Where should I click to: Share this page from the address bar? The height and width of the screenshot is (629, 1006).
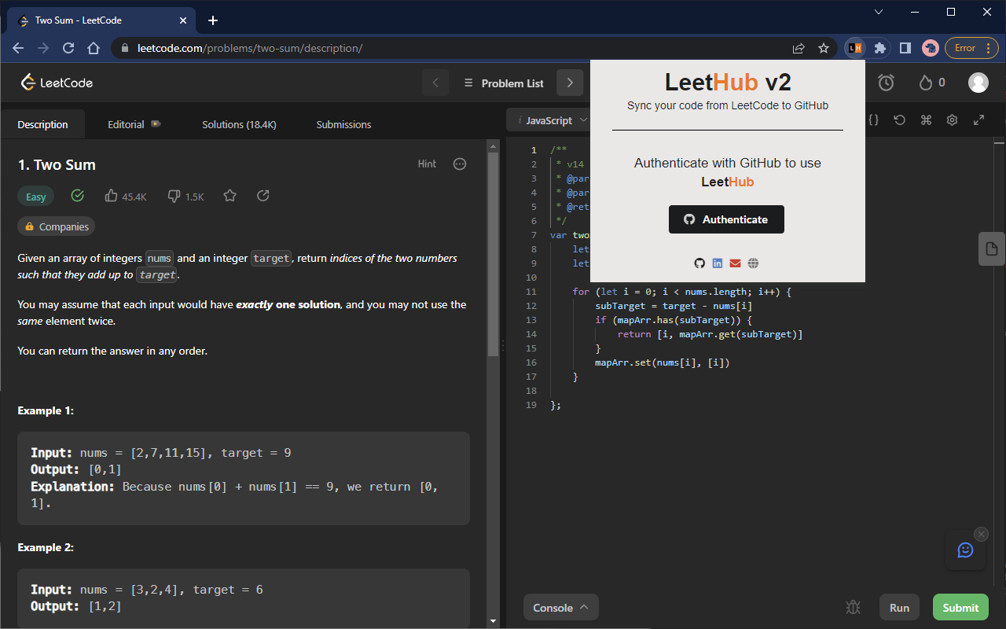click(799, 48)
